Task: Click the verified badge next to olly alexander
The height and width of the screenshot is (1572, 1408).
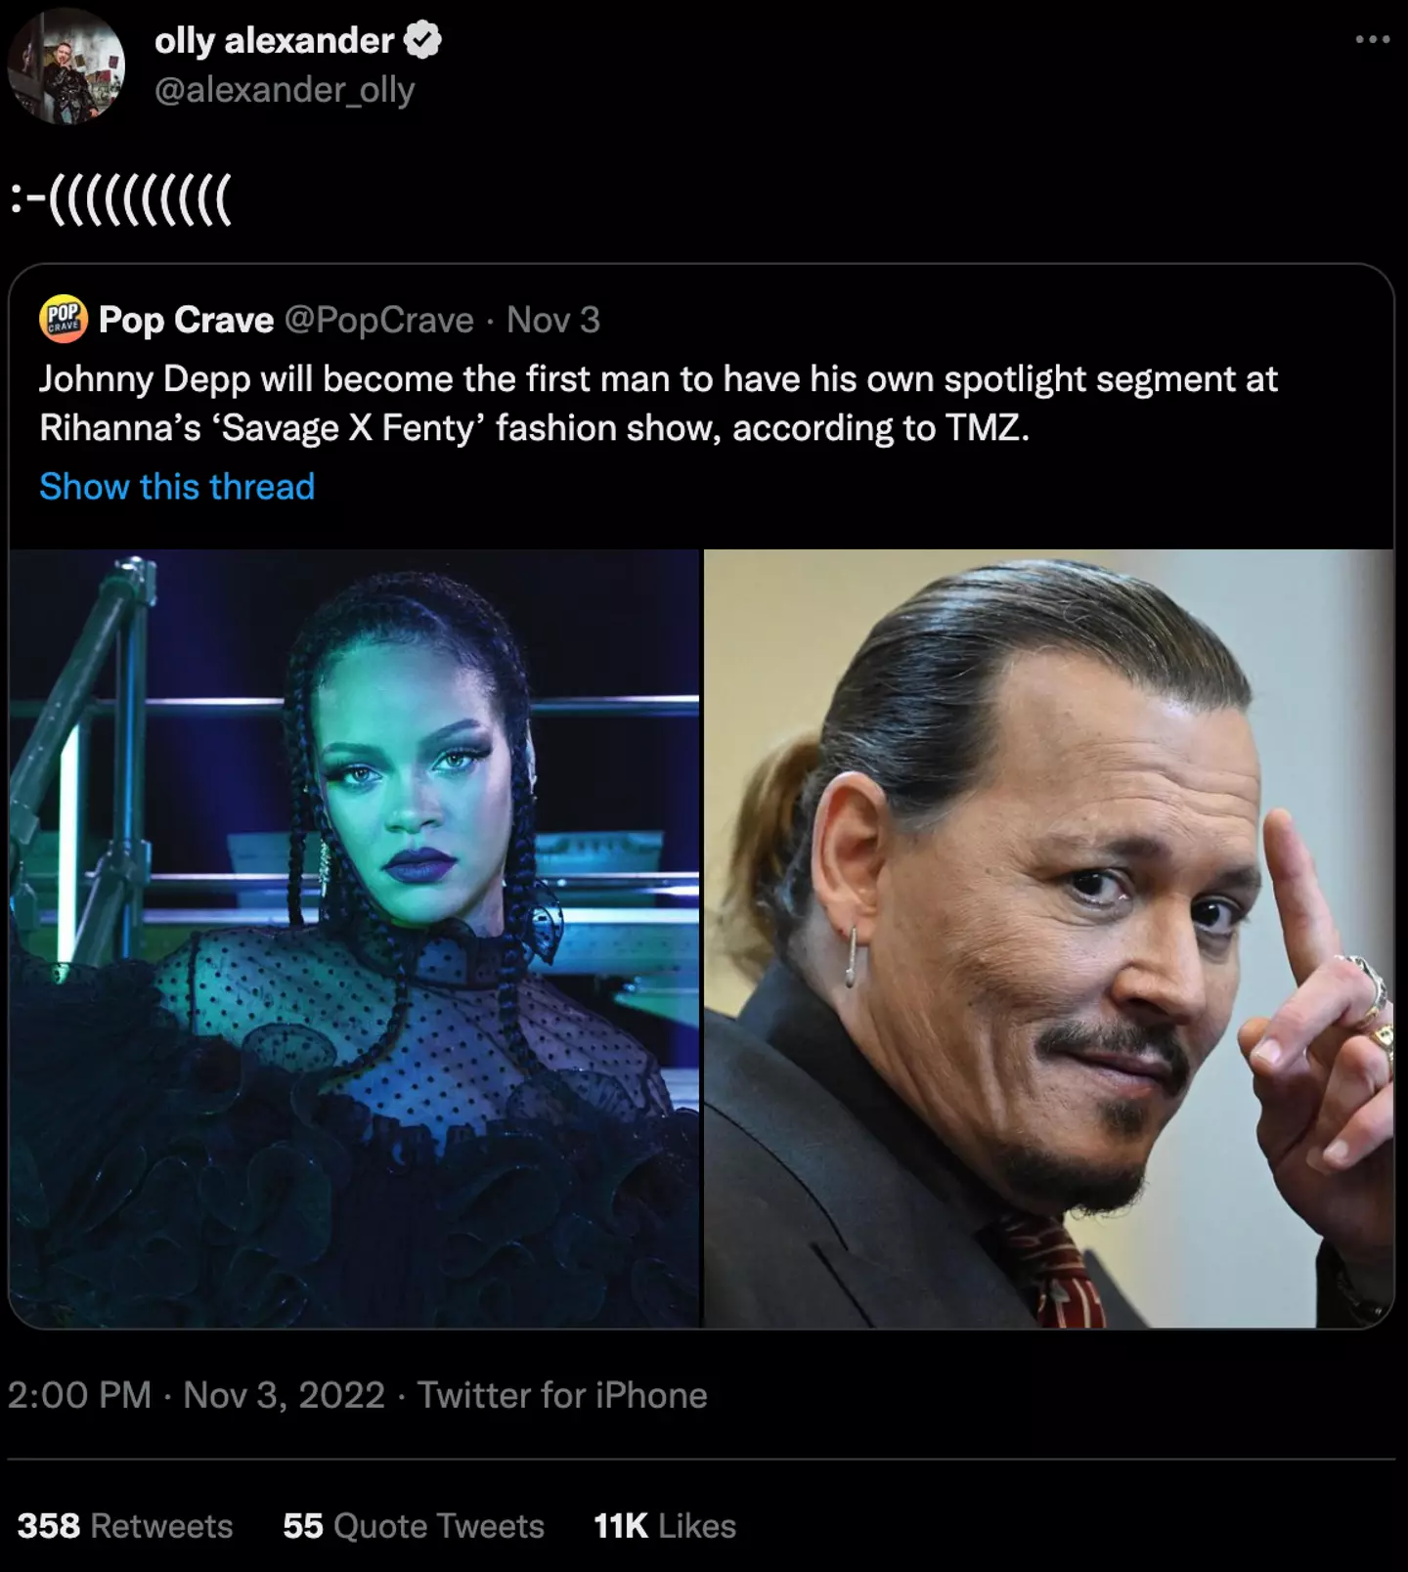Action: coord(422,41)
